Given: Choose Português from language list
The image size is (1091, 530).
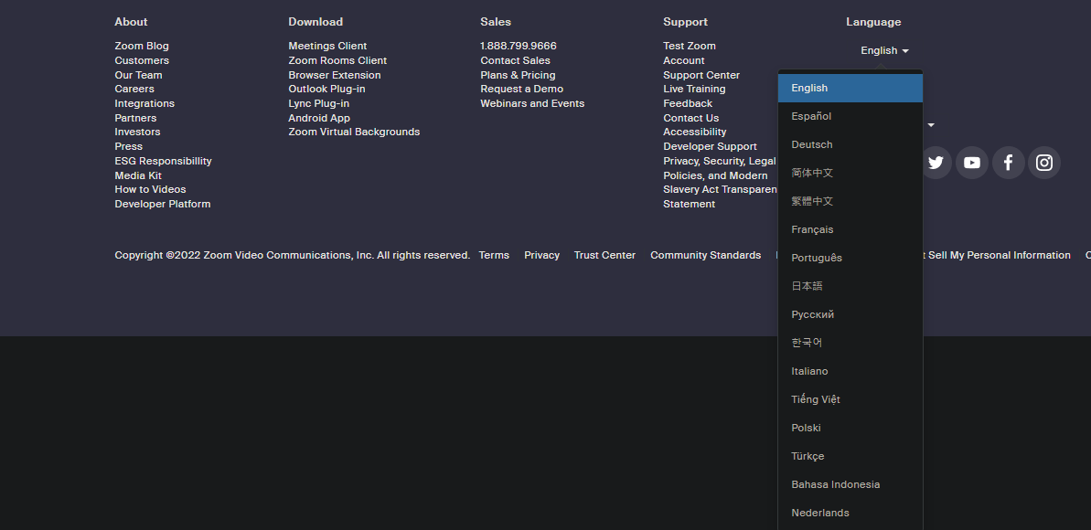Looking at the screenshot, I should pyautogui.click(x=850, y=258).
